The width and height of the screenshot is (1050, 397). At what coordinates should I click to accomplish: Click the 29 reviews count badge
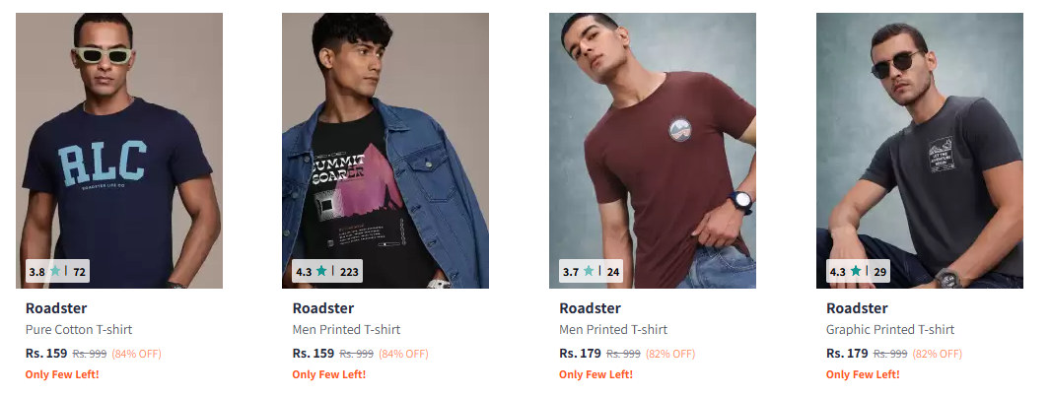pyautogui.click(x=879, y=272)
